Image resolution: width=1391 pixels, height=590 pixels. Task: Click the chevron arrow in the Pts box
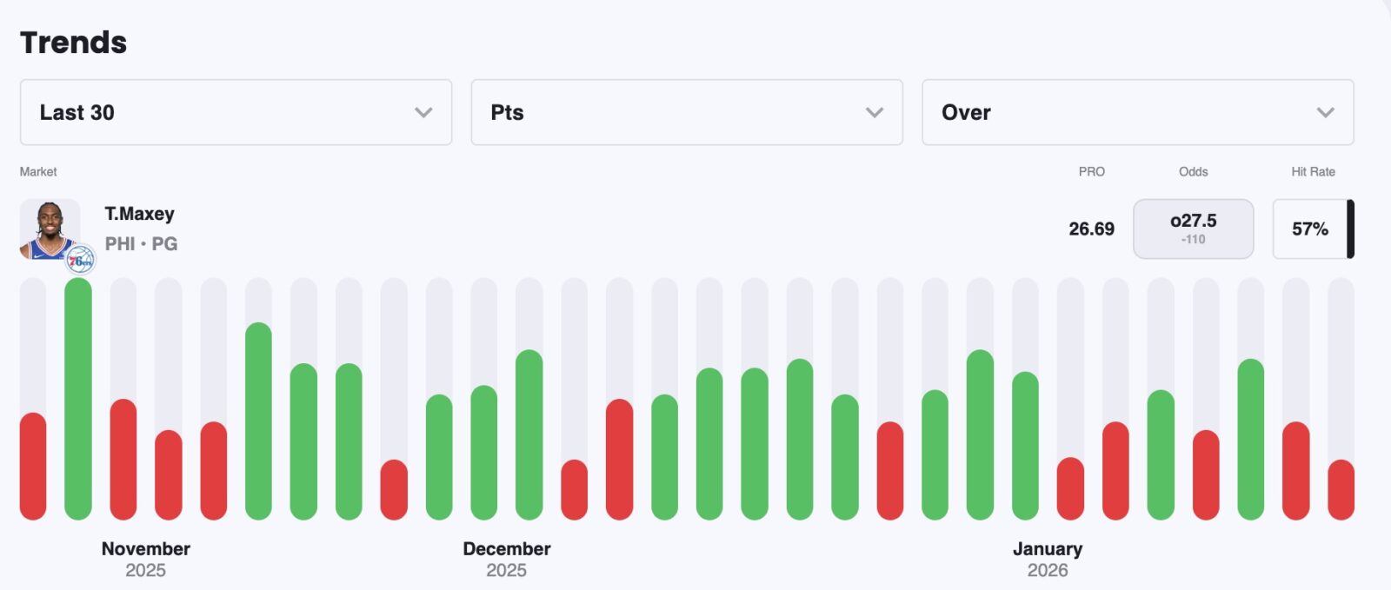click(x=875, y=112)
